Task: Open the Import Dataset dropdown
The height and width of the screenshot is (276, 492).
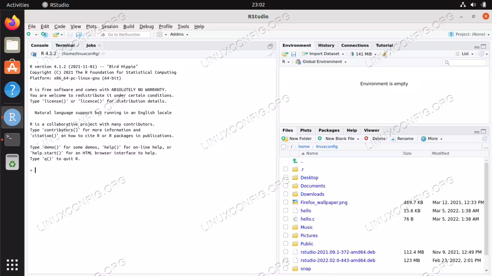Action: [323, 54]
